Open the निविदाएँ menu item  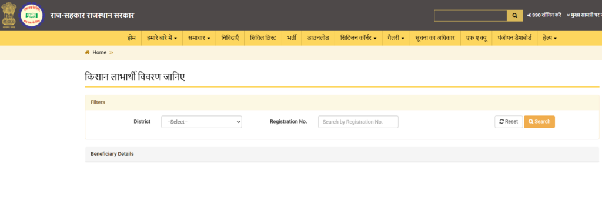230,38
